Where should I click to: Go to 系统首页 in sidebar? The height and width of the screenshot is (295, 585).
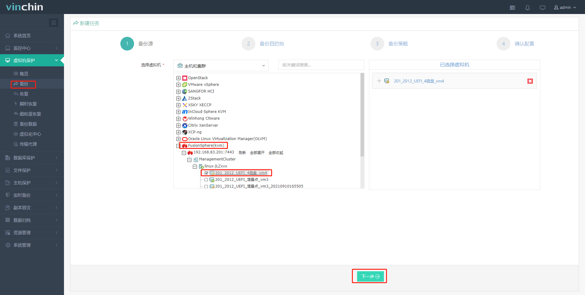point(32,36)
